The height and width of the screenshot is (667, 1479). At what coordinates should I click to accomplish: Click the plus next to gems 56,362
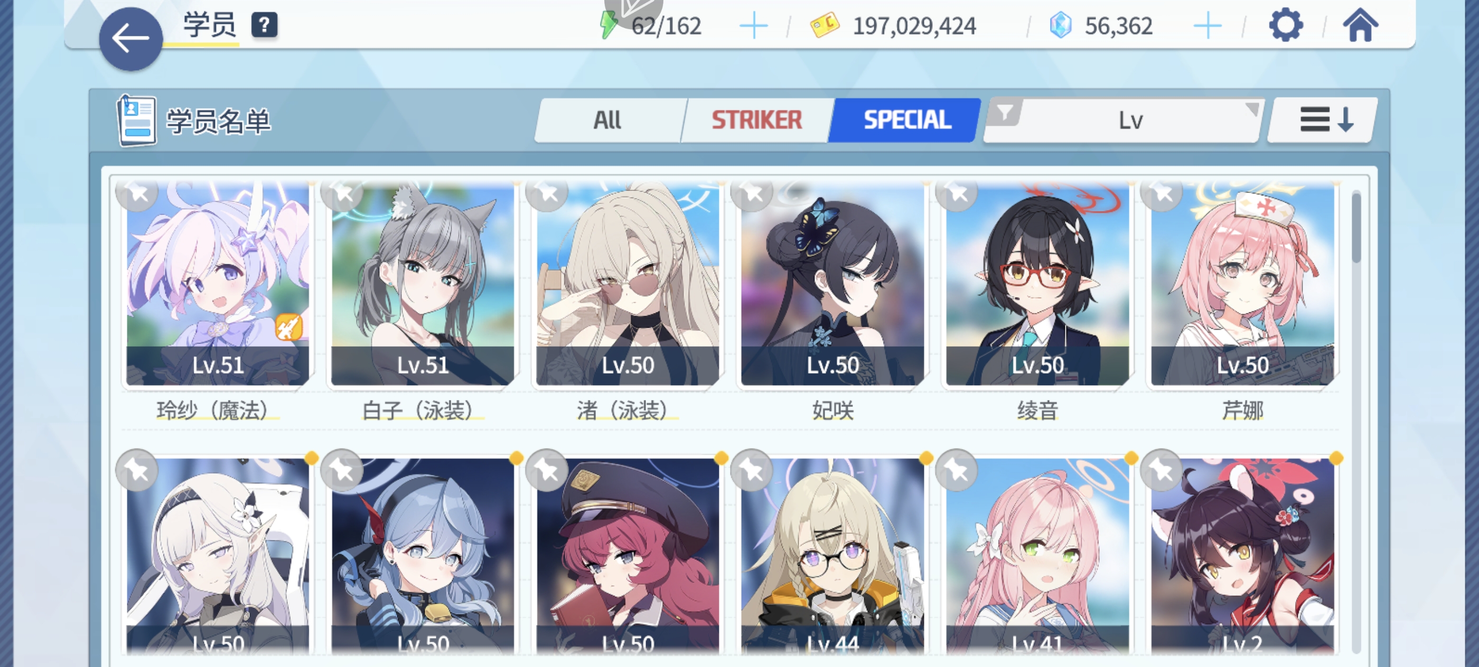pos(1207,26)
